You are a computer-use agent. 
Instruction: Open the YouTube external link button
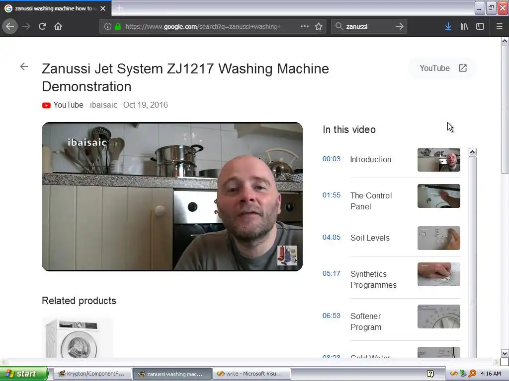[443, 68]
